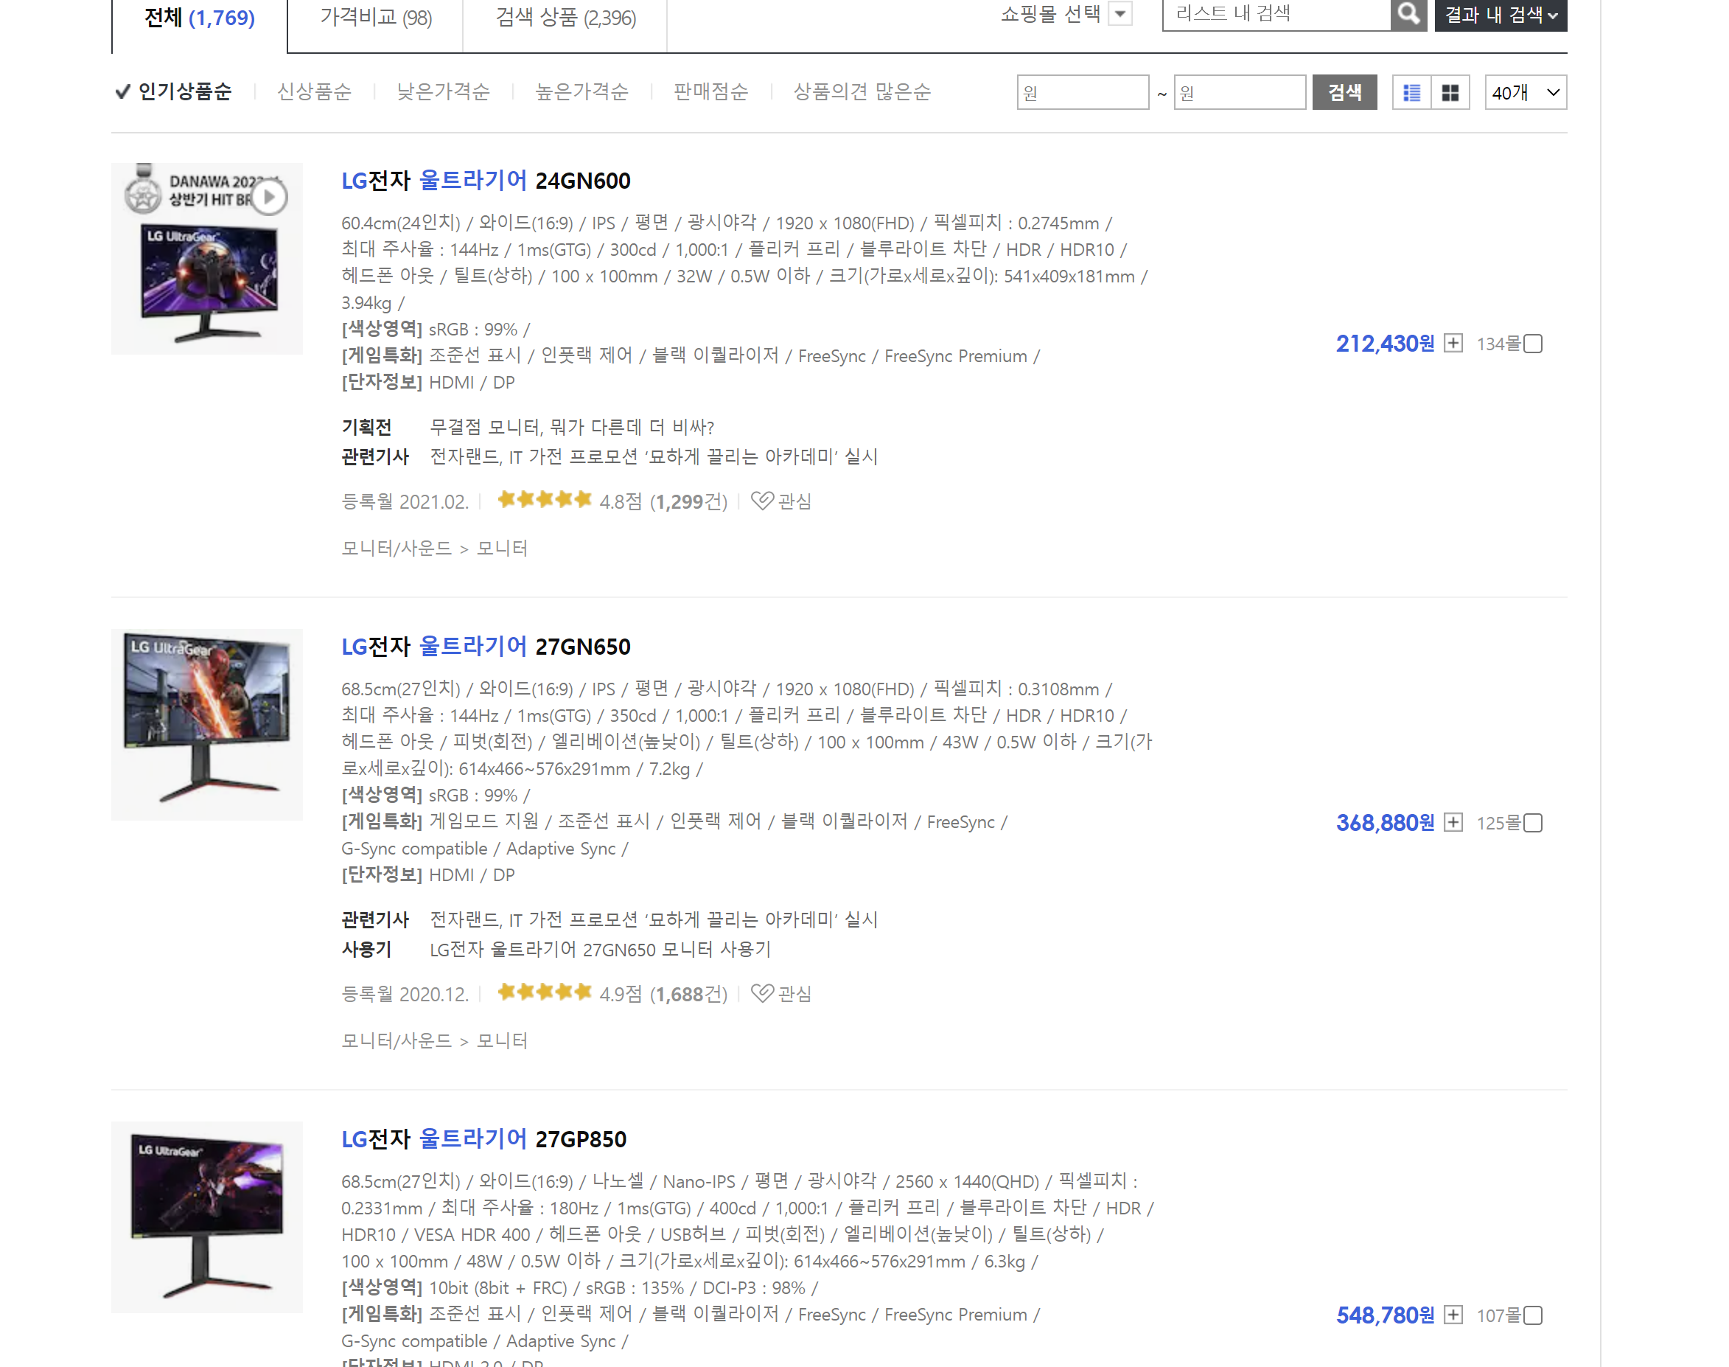This screenshot has width=1729, height=1367.
Task: Click the minimum price input field
Action: click(1082, 93)
